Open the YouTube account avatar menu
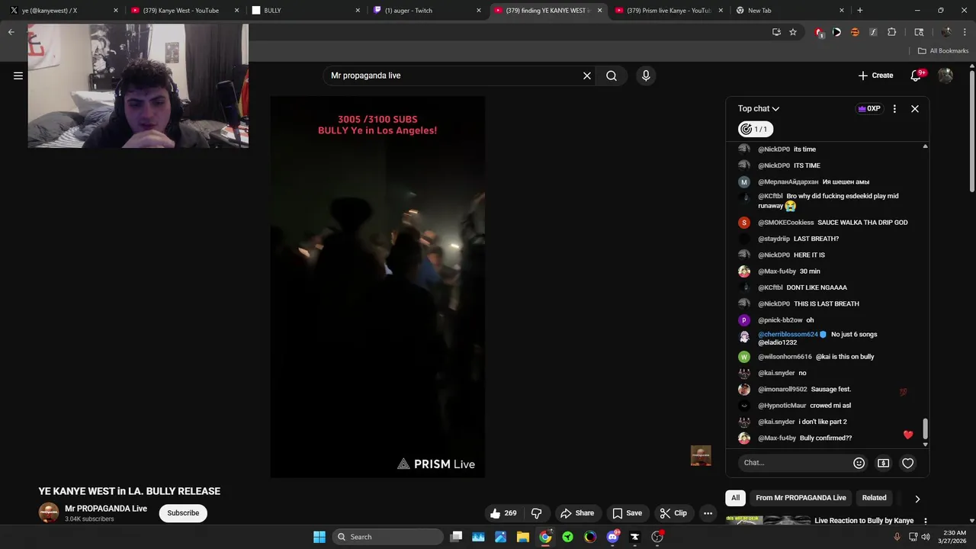976x549 pixels. (945, 75)
